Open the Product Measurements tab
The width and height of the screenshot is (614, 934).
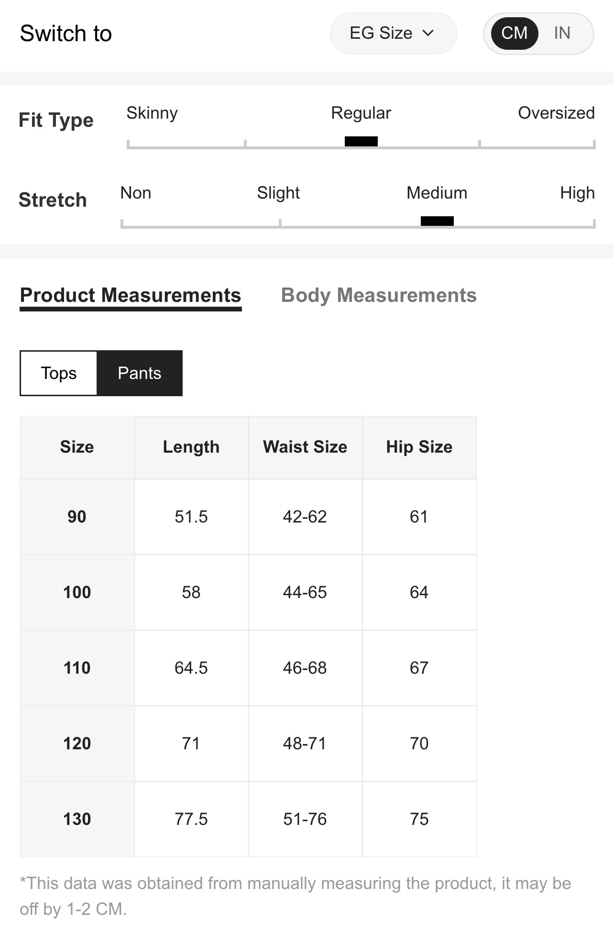pyautogui.click(x=131, y=296)
